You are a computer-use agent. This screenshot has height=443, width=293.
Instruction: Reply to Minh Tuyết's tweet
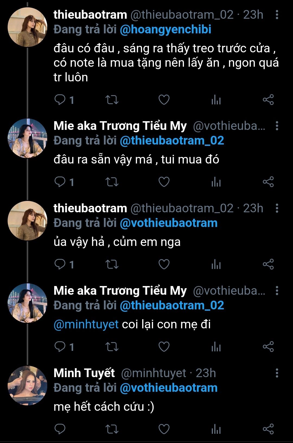pyautogui.click(x=60, y=429)
